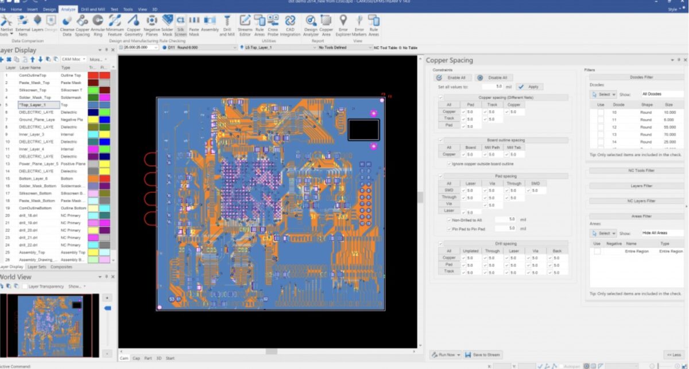This screenshot has height=369, width=689.
Task: Toggle Pin Pad to Pin Pad checkbox
Action: click(x=449, y=228)
